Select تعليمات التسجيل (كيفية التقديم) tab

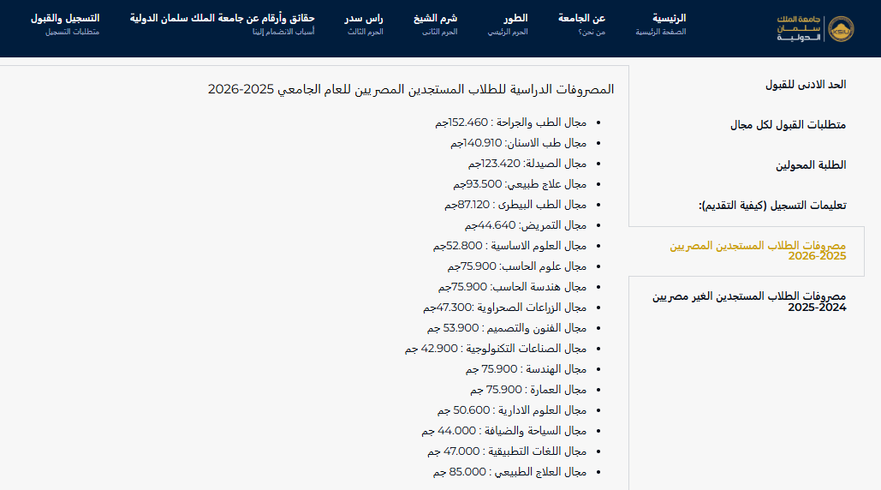tap(772, 206)
